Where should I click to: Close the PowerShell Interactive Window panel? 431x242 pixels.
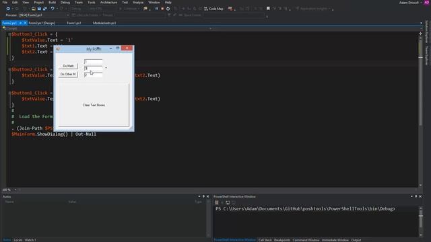(420, 196)
